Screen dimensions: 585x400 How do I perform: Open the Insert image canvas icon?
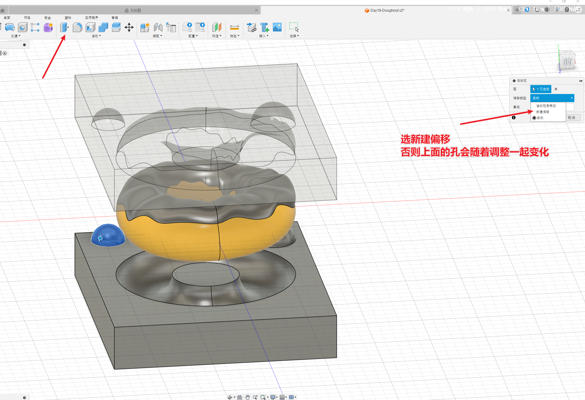pyautogui.click(x=277, y=27)
